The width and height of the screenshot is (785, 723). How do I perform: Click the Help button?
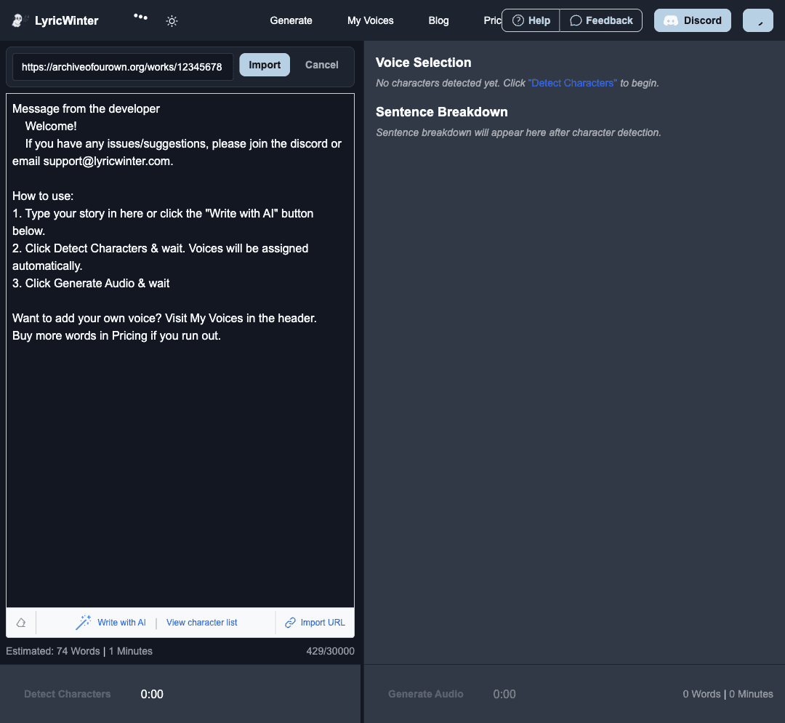click(x=531, y=20)
